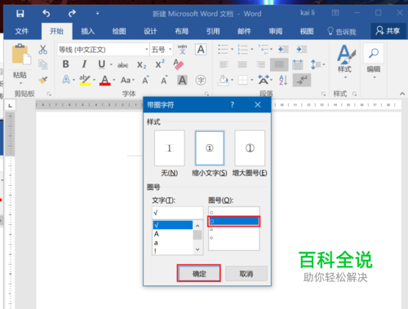The image size is (408, 309).
Task: Toggle character shading A icon
Action: coord(182,80)
